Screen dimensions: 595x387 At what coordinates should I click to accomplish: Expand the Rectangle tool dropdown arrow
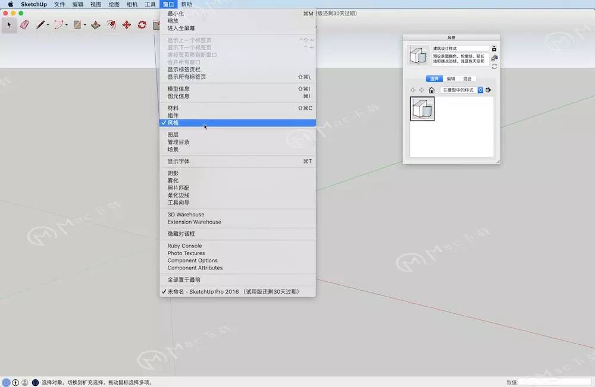[x=84, y=25]
